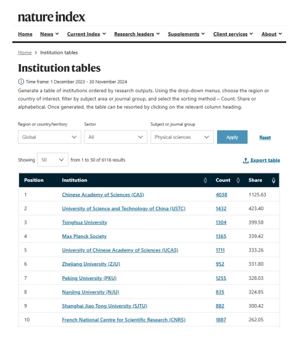Image resolution: width=301 pixels, height=338 pixels.
Task: Click the Export table upload icon
Action: 245,161
